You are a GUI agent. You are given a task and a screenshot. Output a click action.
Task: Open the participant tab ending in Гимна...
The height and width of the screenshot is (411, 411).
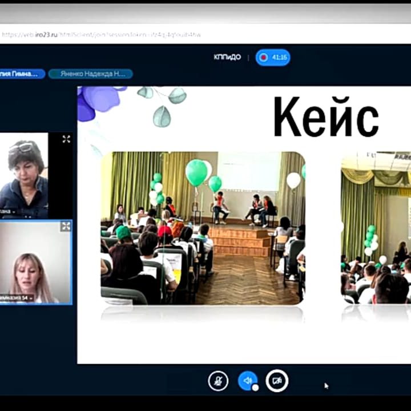pos(22,74)
